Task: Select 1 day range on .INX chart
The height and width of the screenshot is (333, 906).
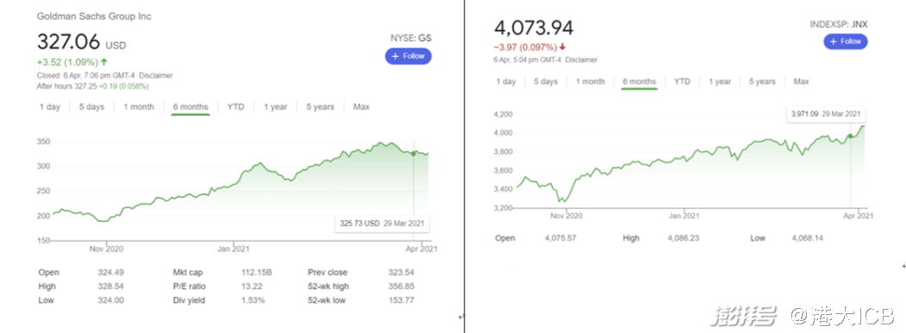Action: tap(505, 82)
